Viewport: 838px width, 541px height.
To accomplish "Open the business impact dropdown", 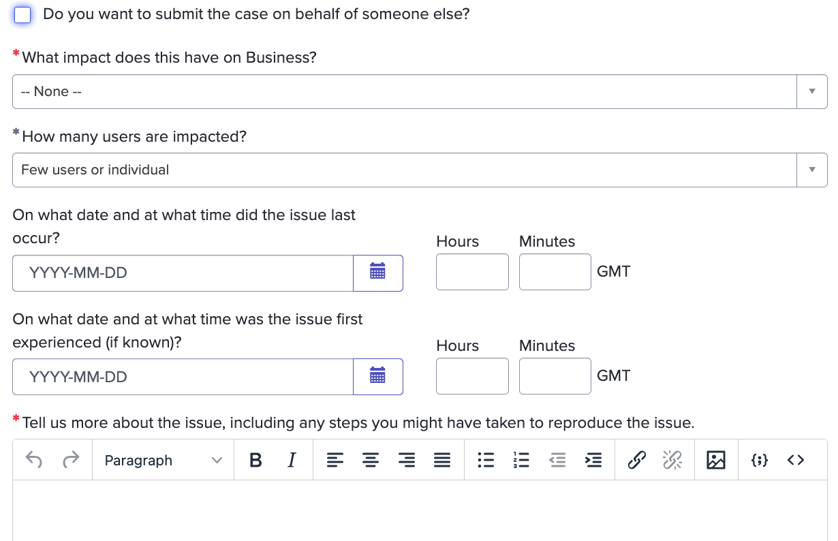I will pos(419,92).
